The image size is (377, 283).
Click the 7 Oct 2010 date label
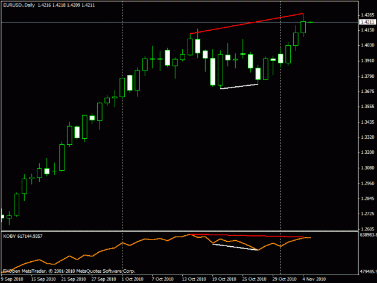(x=162, y=279)
